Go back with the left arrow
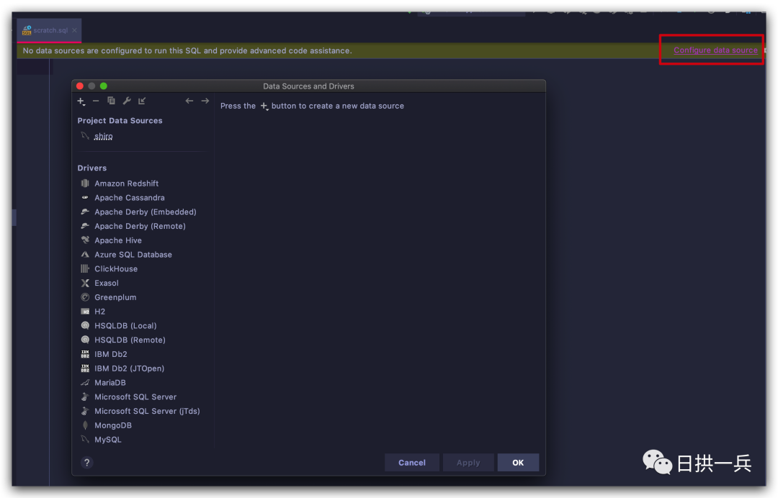Viewport: 778px width, 498px height. pos(189,101)
